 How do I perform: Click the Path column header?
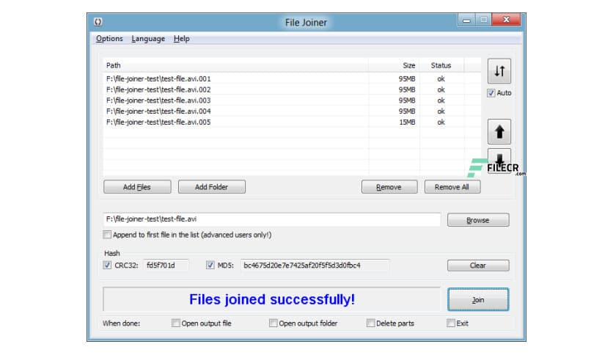(113, 65)
